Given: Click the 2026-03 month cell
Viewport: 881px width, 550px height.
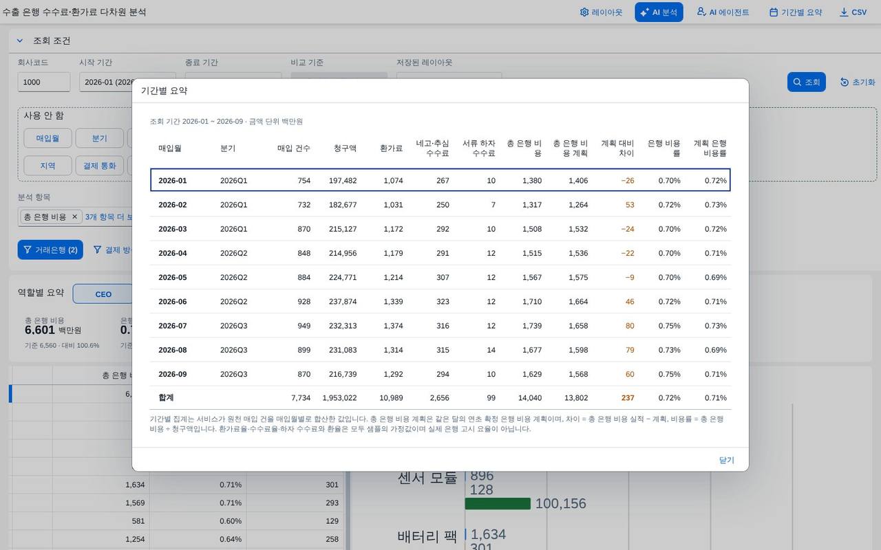Looking at the screenshot, I should 172,229.
